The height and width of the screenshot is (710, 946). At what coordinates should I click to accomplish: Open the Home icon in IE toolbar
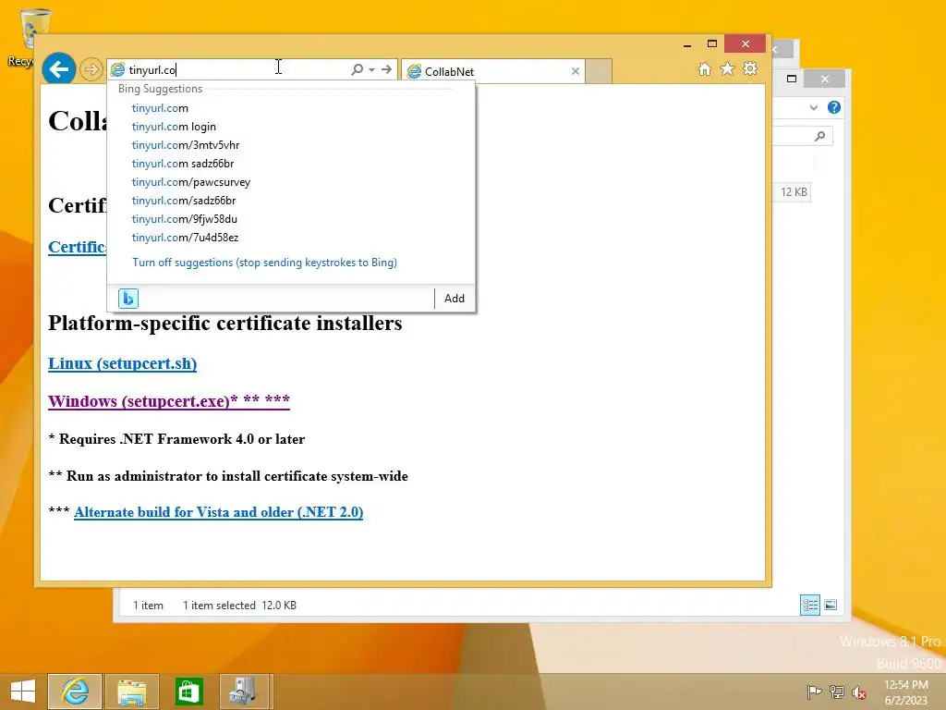pos(704,68)
